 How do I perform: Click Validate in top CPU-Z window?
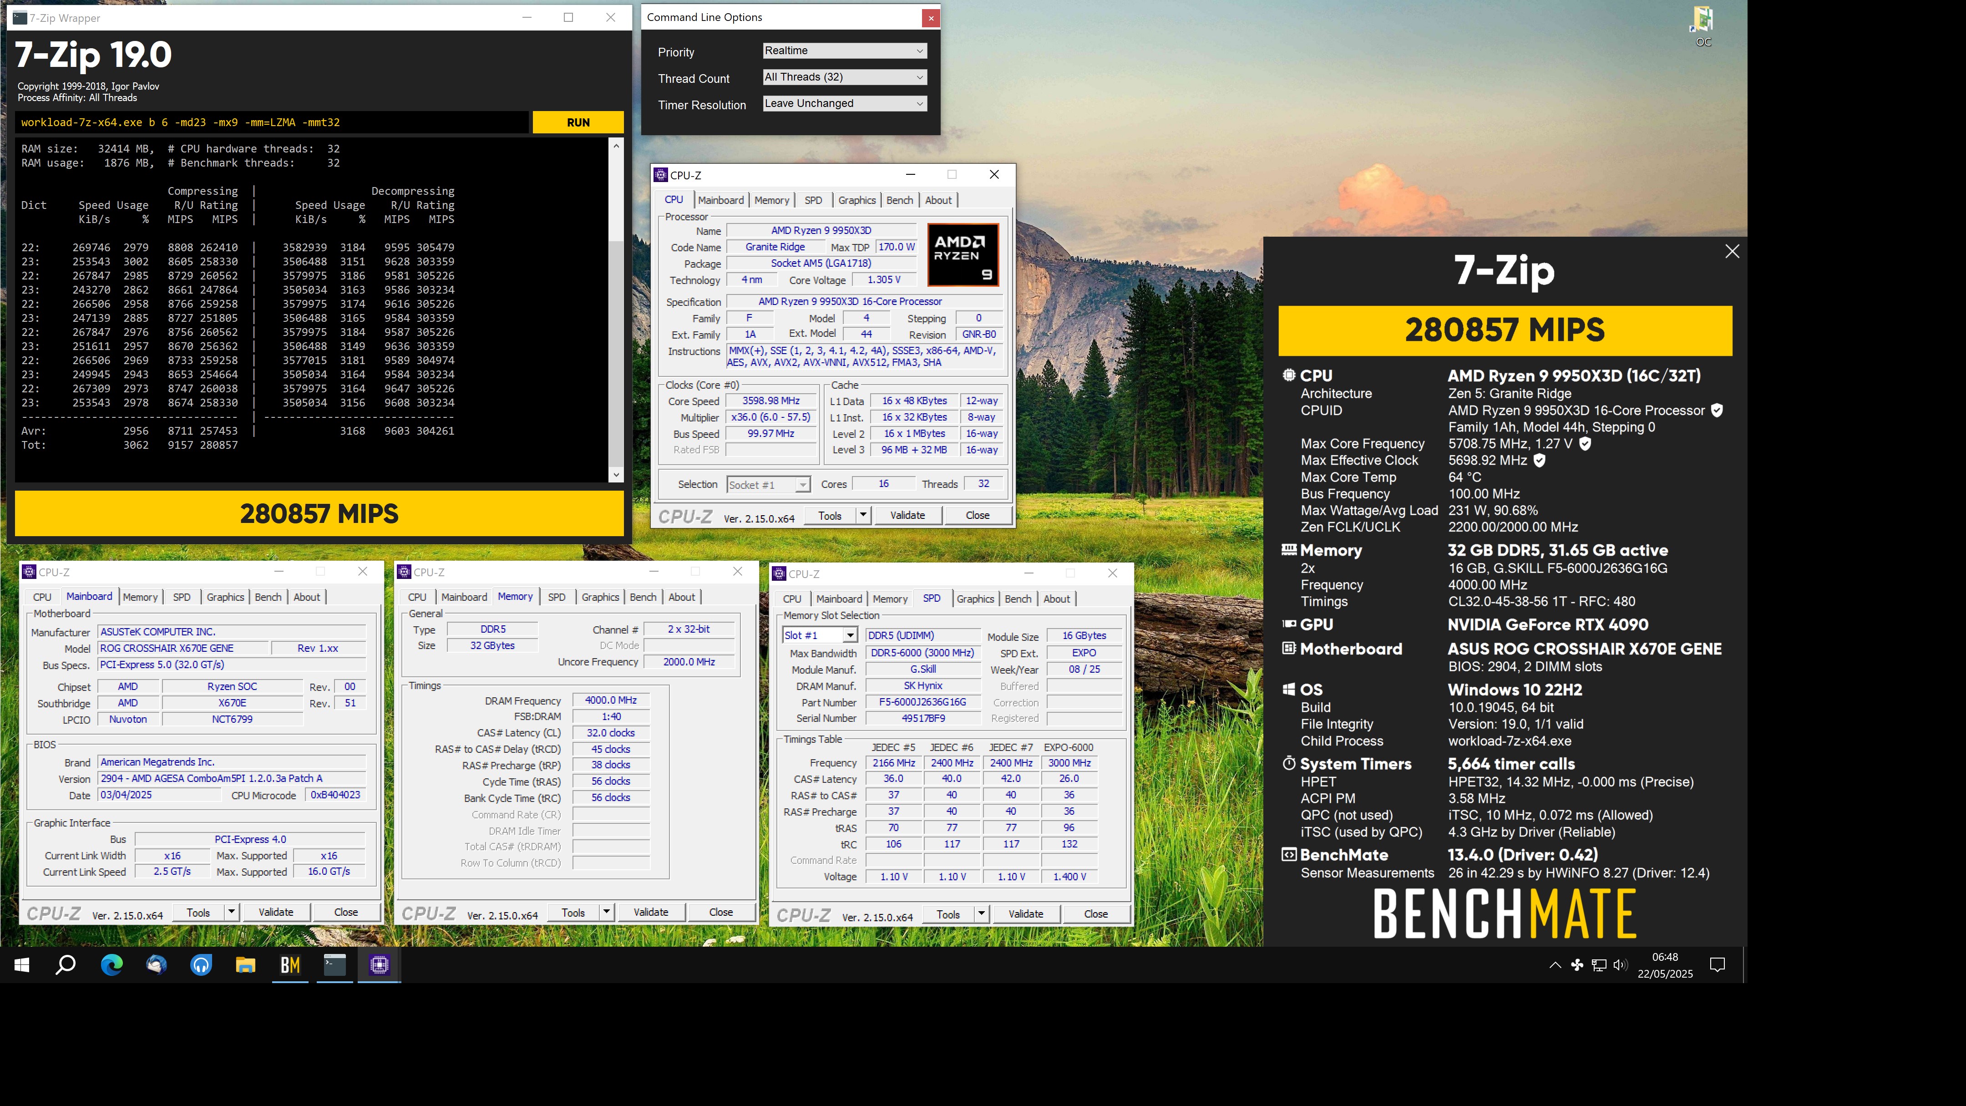coord(907,515)
